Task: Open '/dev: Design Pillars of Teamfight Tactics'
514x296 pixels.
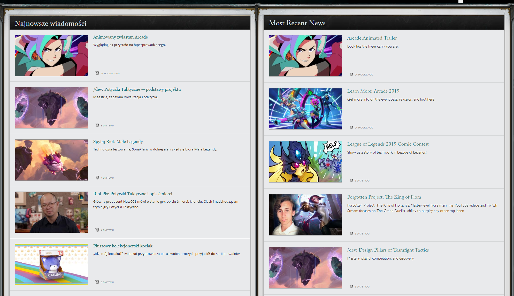Action: click(x=388, y=250)
